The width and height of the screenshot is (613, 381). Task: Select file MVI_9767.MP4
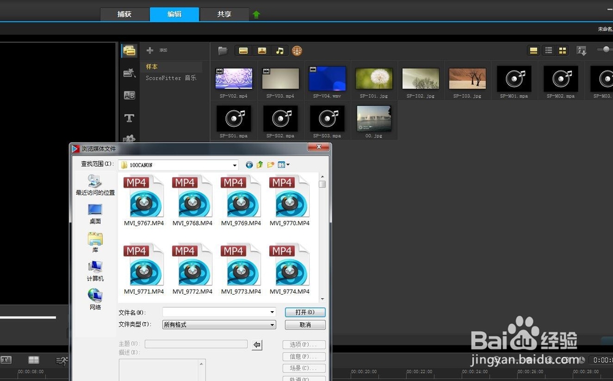coord(144,201)
